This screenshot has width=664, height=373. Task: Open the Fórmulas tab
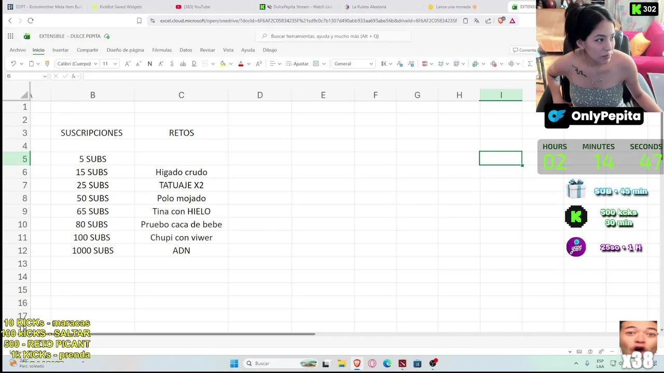click(162, 50)
